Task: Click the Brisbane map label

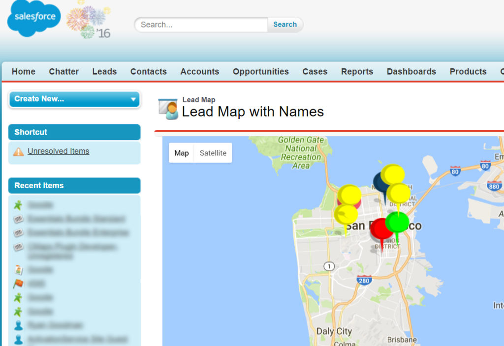Action: tap(402, 340)
